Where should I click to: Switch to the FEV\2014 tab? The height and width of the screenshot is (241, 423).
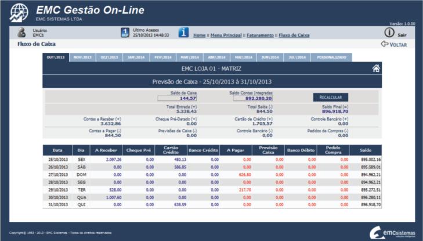point(163,57)
